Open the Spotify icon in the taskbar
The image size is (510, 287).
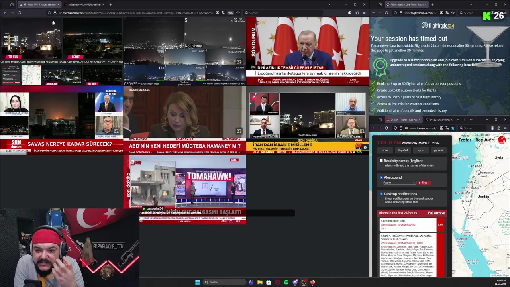pos(286,282)
